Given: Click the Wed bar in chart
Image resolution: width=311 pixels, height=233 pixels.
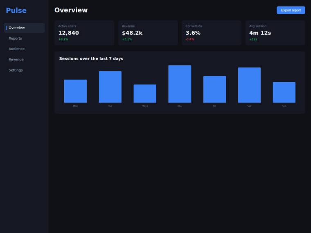Looking at the screenshot, I should (145, 94).
